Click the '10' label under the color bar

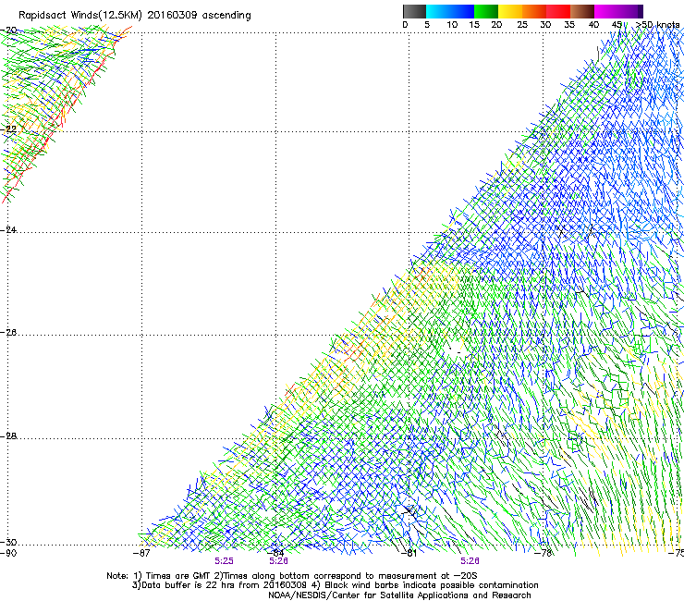tap(452, 25)
